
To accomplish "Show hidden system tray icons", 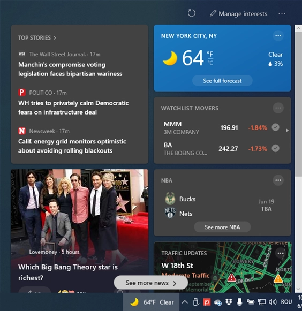I will 185,302.
